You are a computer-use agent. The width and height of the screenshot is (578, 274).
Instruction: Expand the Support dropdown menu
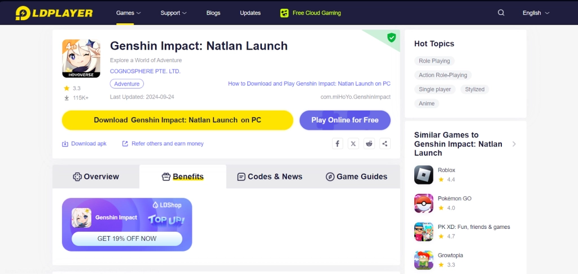(x=173, y=13)
